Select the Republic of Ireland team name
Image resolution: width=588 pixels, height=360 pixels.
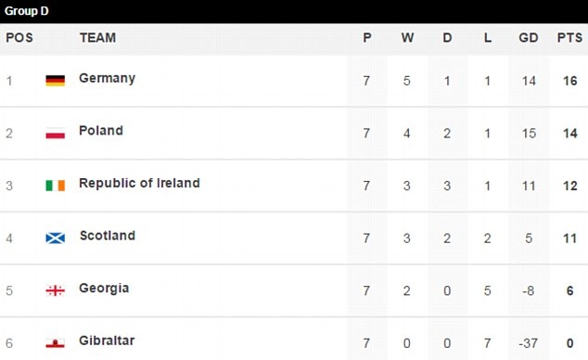tap(139, 183)
